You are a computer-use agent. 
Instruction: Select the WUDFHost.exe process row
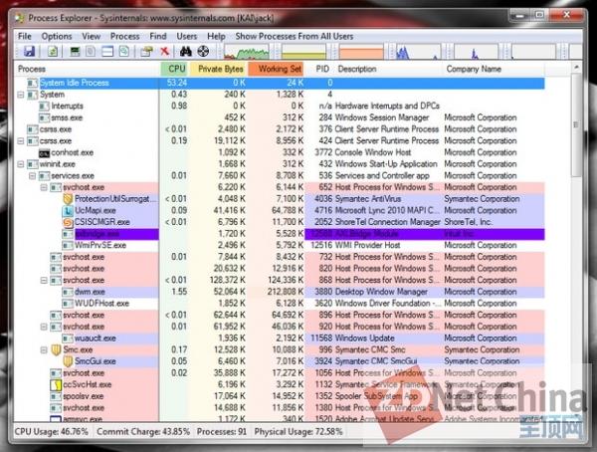[280, 304]
